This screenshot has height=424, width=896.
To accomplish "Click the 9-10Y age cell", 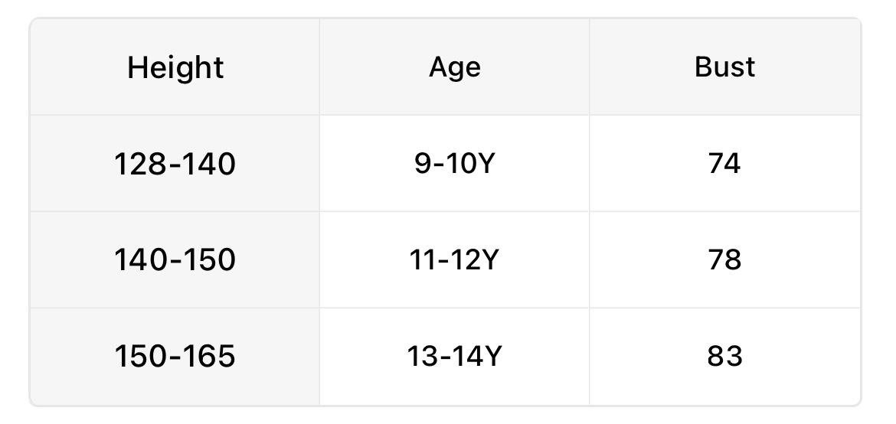I will coord(455,164).
